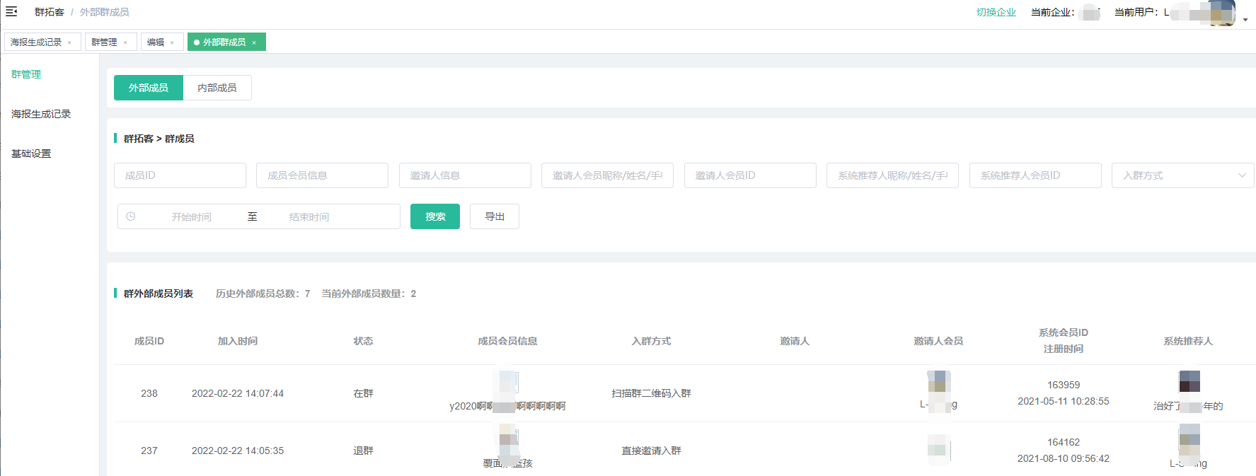Click the 邀请人会员ID input field
The height and width of the screenshot is (476, 1256).
750,175
